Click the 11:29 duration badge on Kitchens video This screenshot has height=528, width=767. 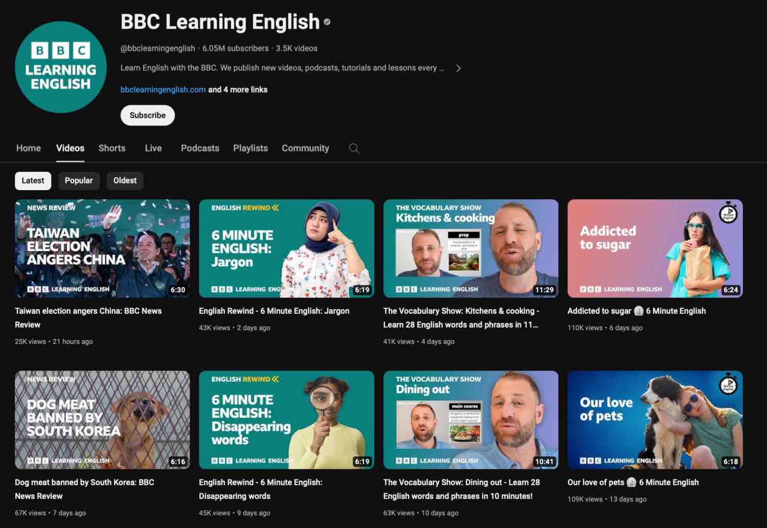pyautogui.click(x=544, y=290)
